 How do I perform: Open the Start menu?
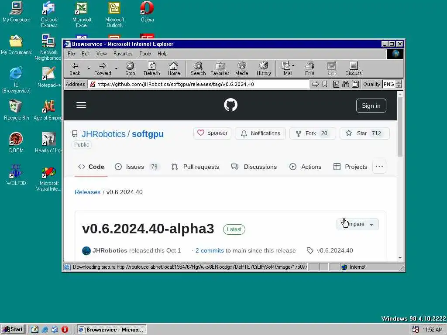click(13, 330)
